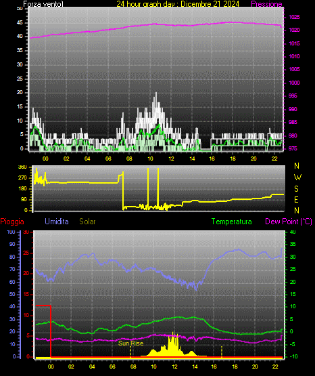Click the 270 degree tick on wind direction axis

coord(22,178)
